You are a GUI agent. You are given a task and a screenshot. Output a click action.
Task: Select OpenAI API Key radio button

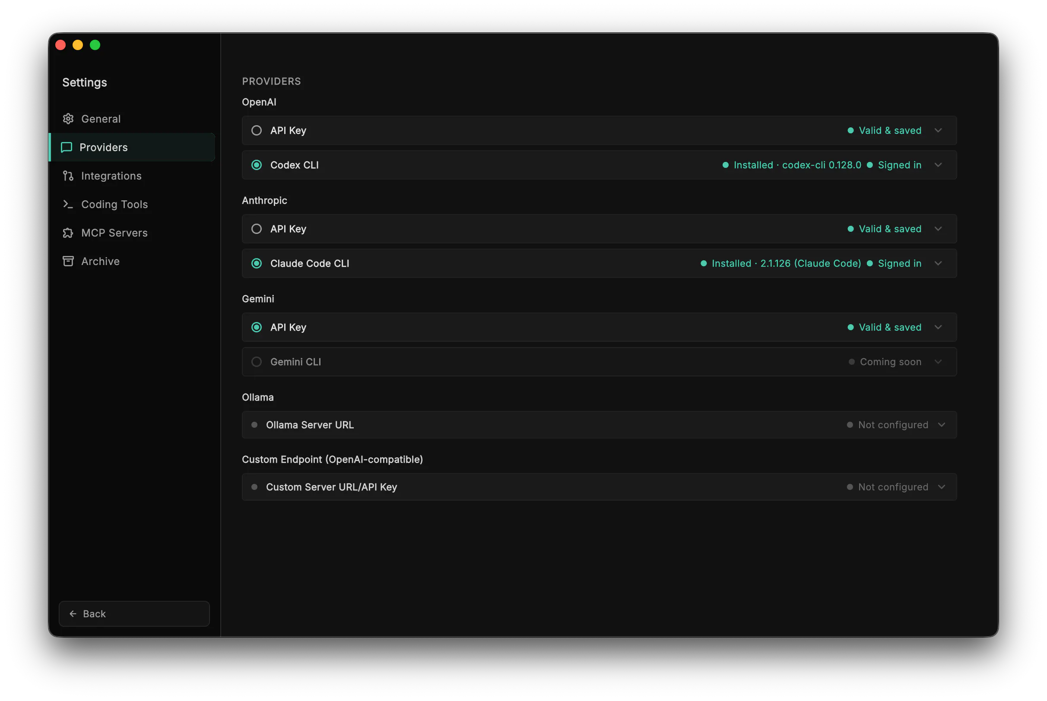click(257, 130)
